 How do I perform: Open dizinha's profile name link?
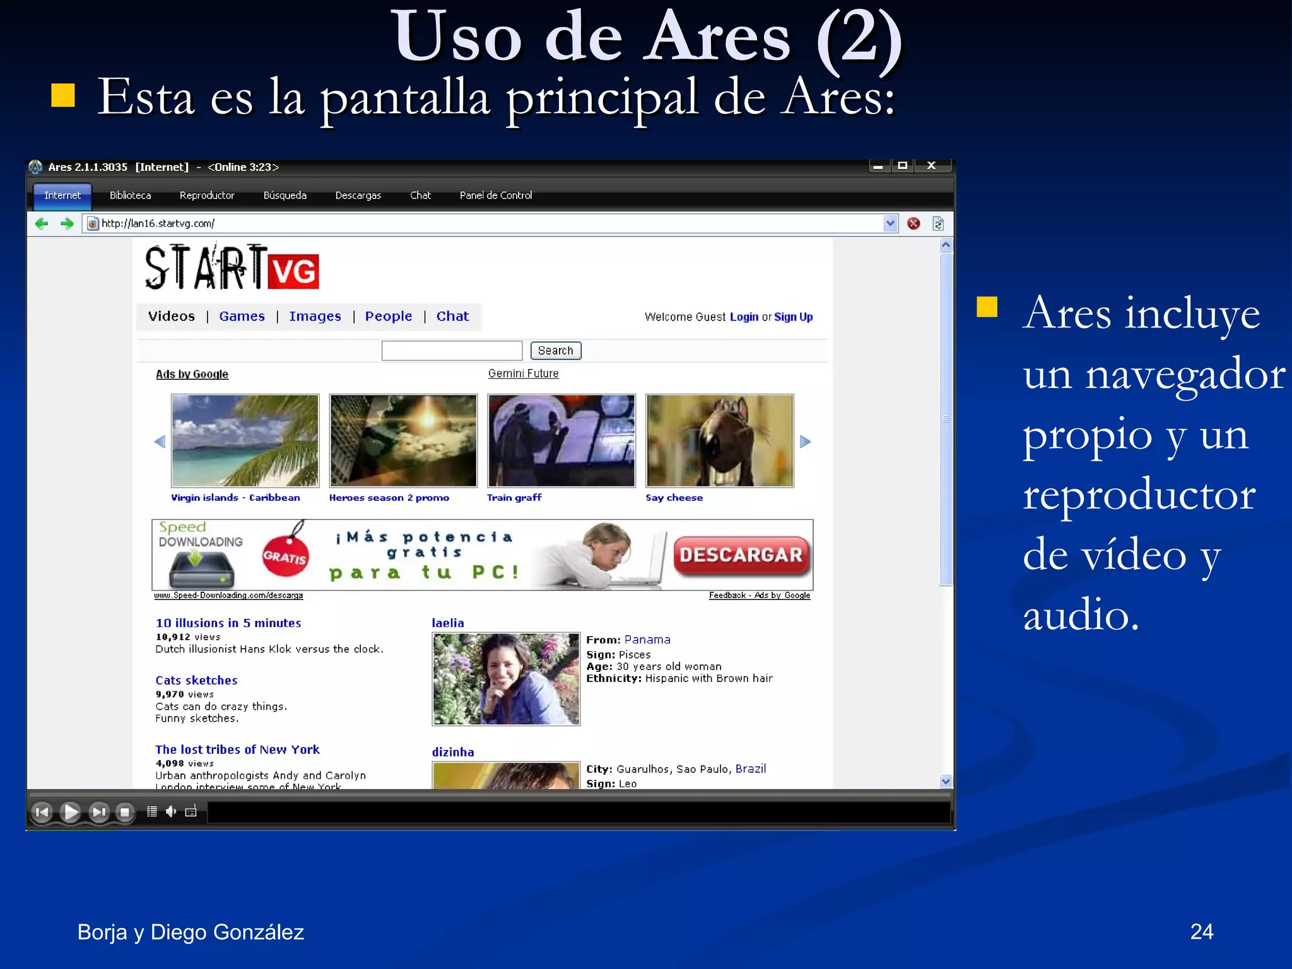(x=453, y=752)
